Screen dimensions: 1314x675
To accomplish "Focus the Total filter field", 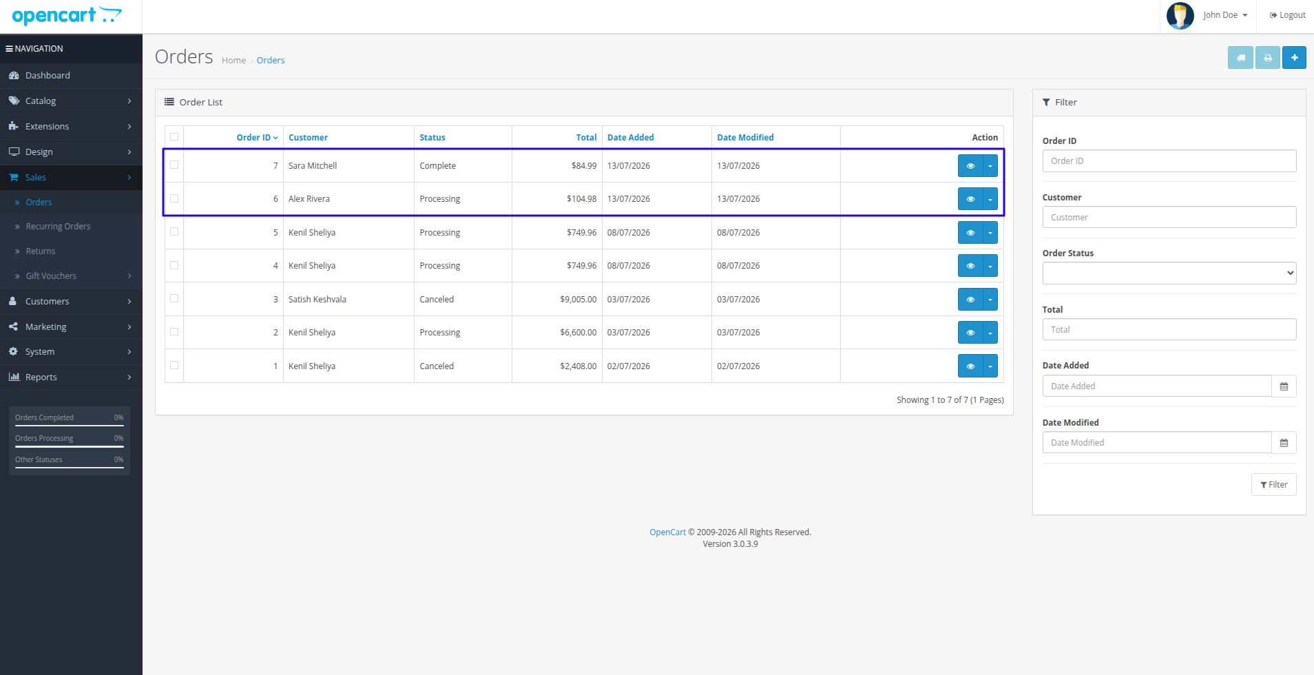I will click(1169, 330).
